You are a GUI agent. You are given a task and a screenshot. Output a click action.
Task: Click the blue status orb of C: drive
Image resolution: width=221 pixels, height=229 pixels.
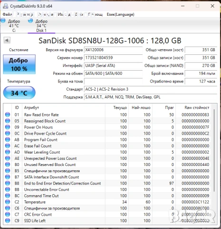click(3, 21)
